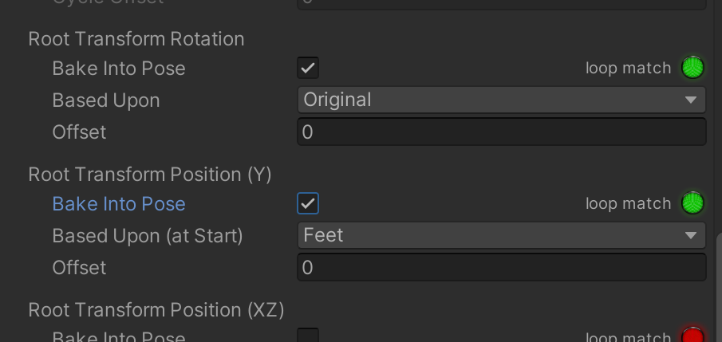722x342 pixels.
Task: Uncheck Bake Into Pose for Root Transform Position (Y)
Action: tap(308, 203)
